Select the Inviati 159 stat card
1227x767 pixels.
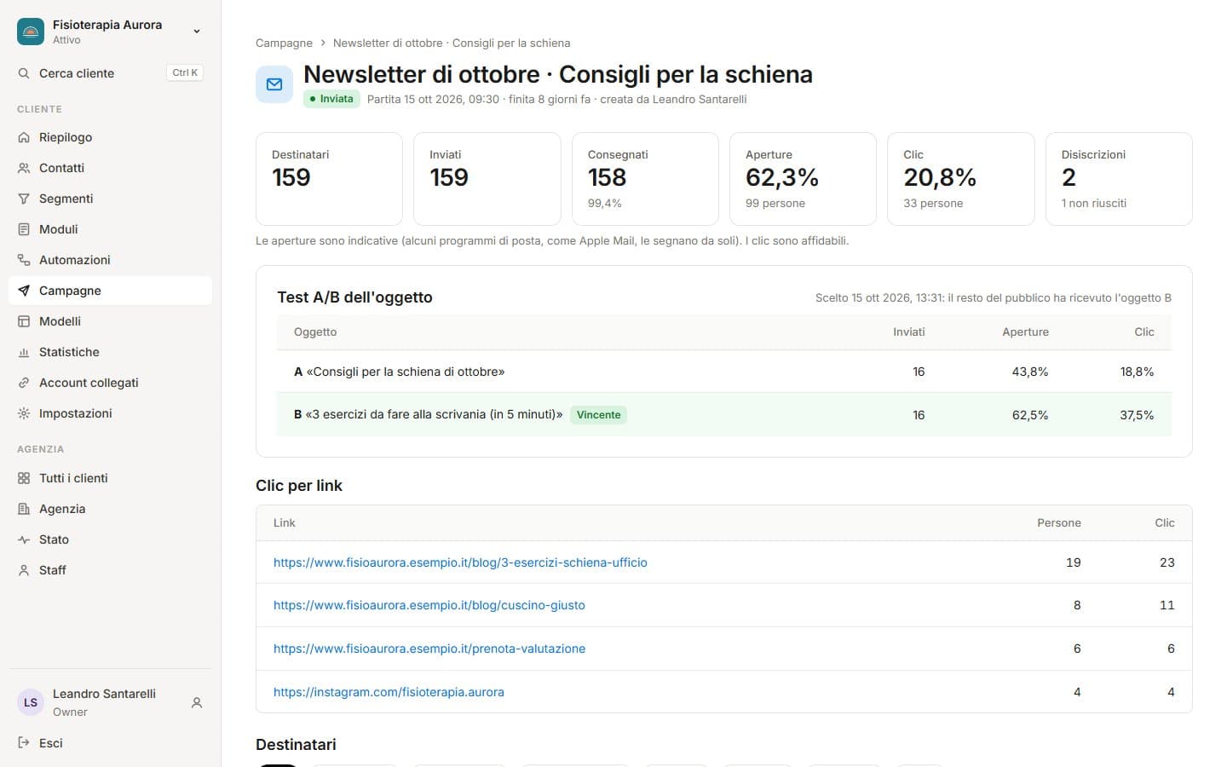click(x=487, y=179)
